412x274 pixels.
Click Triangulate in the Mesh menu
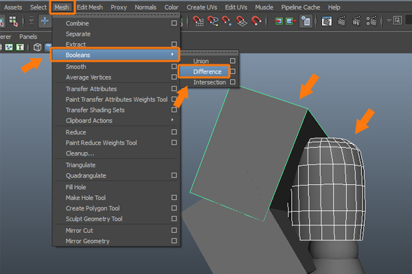pos(80,165)
